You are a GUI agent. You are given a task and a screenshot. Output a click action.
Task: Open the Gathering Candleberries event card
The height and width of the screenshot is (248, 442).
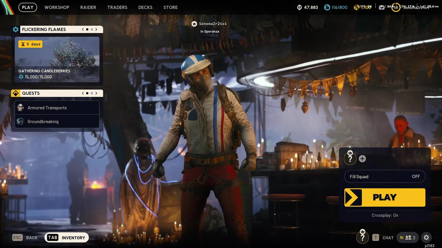pos(57,59)
